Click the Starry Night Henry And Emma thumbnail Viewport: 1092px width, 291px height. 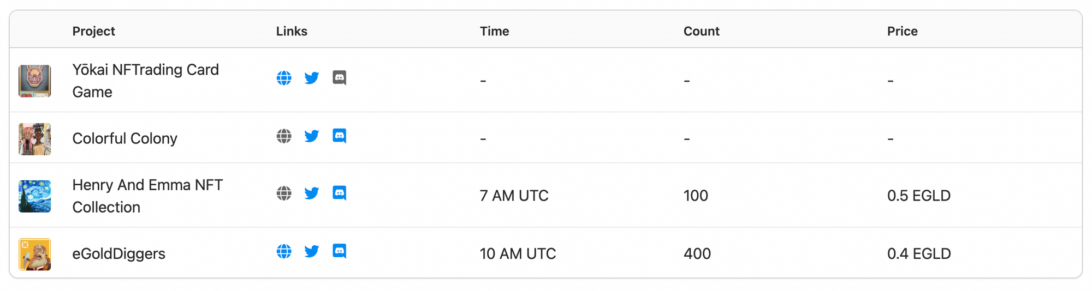click(x=35, y=196)
